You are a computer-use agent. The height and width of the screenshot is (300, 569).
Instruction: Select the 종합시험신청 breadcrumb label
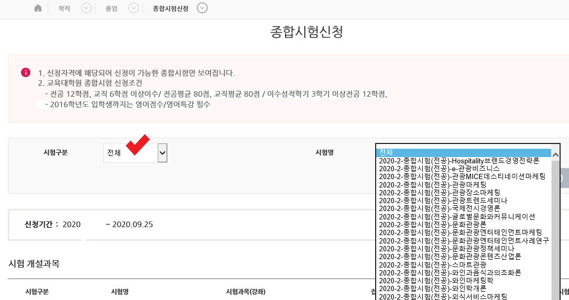coord(170,8)
